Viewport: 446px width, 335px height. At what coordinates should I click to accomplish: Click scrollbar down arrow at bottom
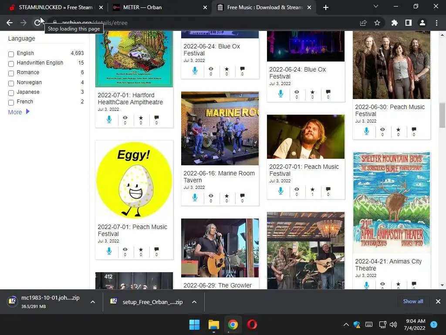click(x=442, y=285)
